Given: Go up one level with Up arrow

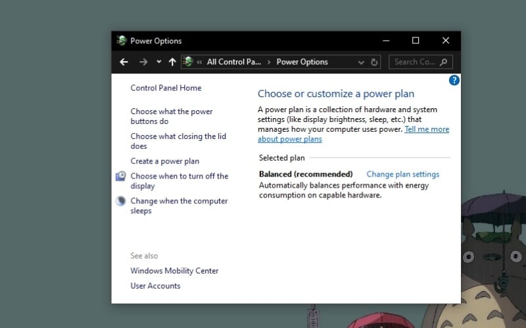Looking at the screenshot, I should (172, 62).
